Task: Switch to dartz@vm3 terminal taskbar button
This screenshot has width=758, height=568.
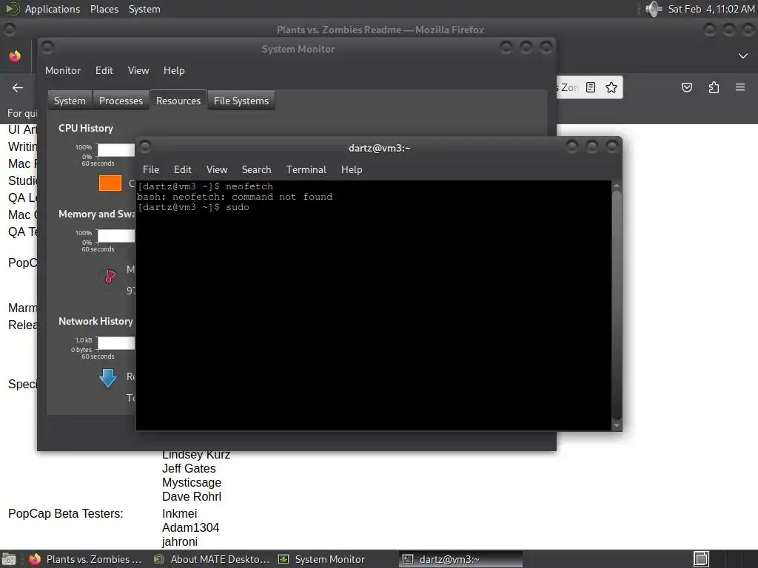Action: [460, 559]
